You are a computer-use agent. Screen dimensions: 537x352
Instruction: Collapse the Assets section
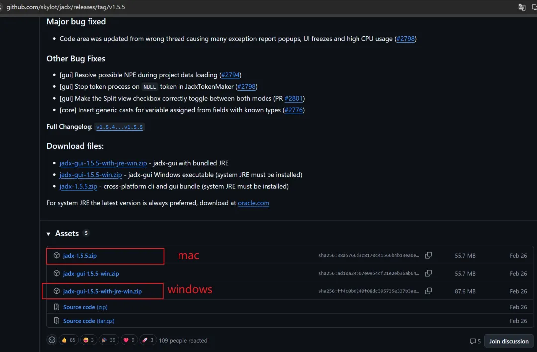tap(48, 234)
